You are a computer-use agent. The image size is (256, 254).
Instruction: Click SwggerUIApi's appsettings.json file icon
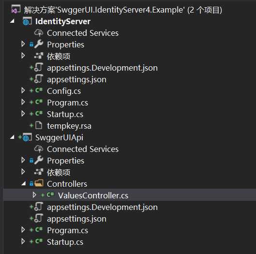point(39,218)
